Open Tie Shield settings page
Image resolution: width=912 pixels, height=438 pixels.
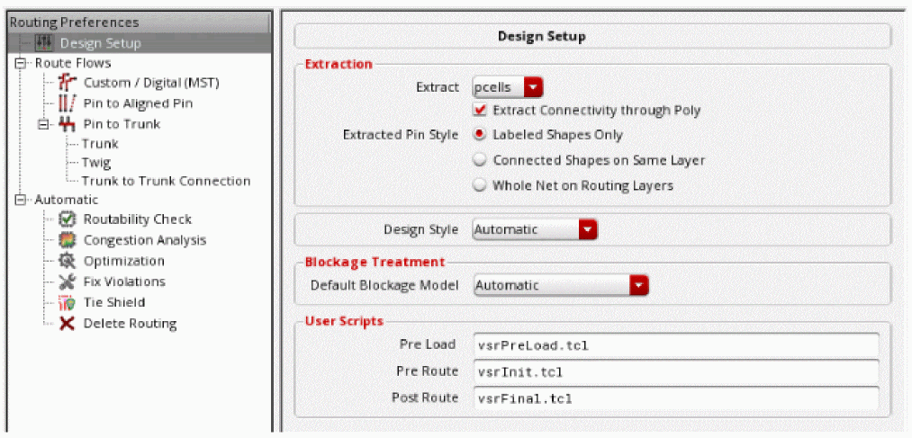pos(114,303)
